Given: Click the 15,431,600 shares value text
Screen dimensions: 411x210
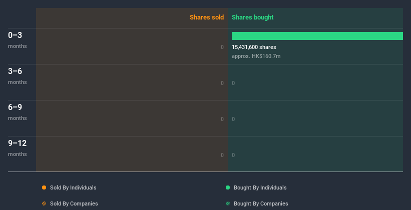Looking at the screenshot, I should (254, 47).
